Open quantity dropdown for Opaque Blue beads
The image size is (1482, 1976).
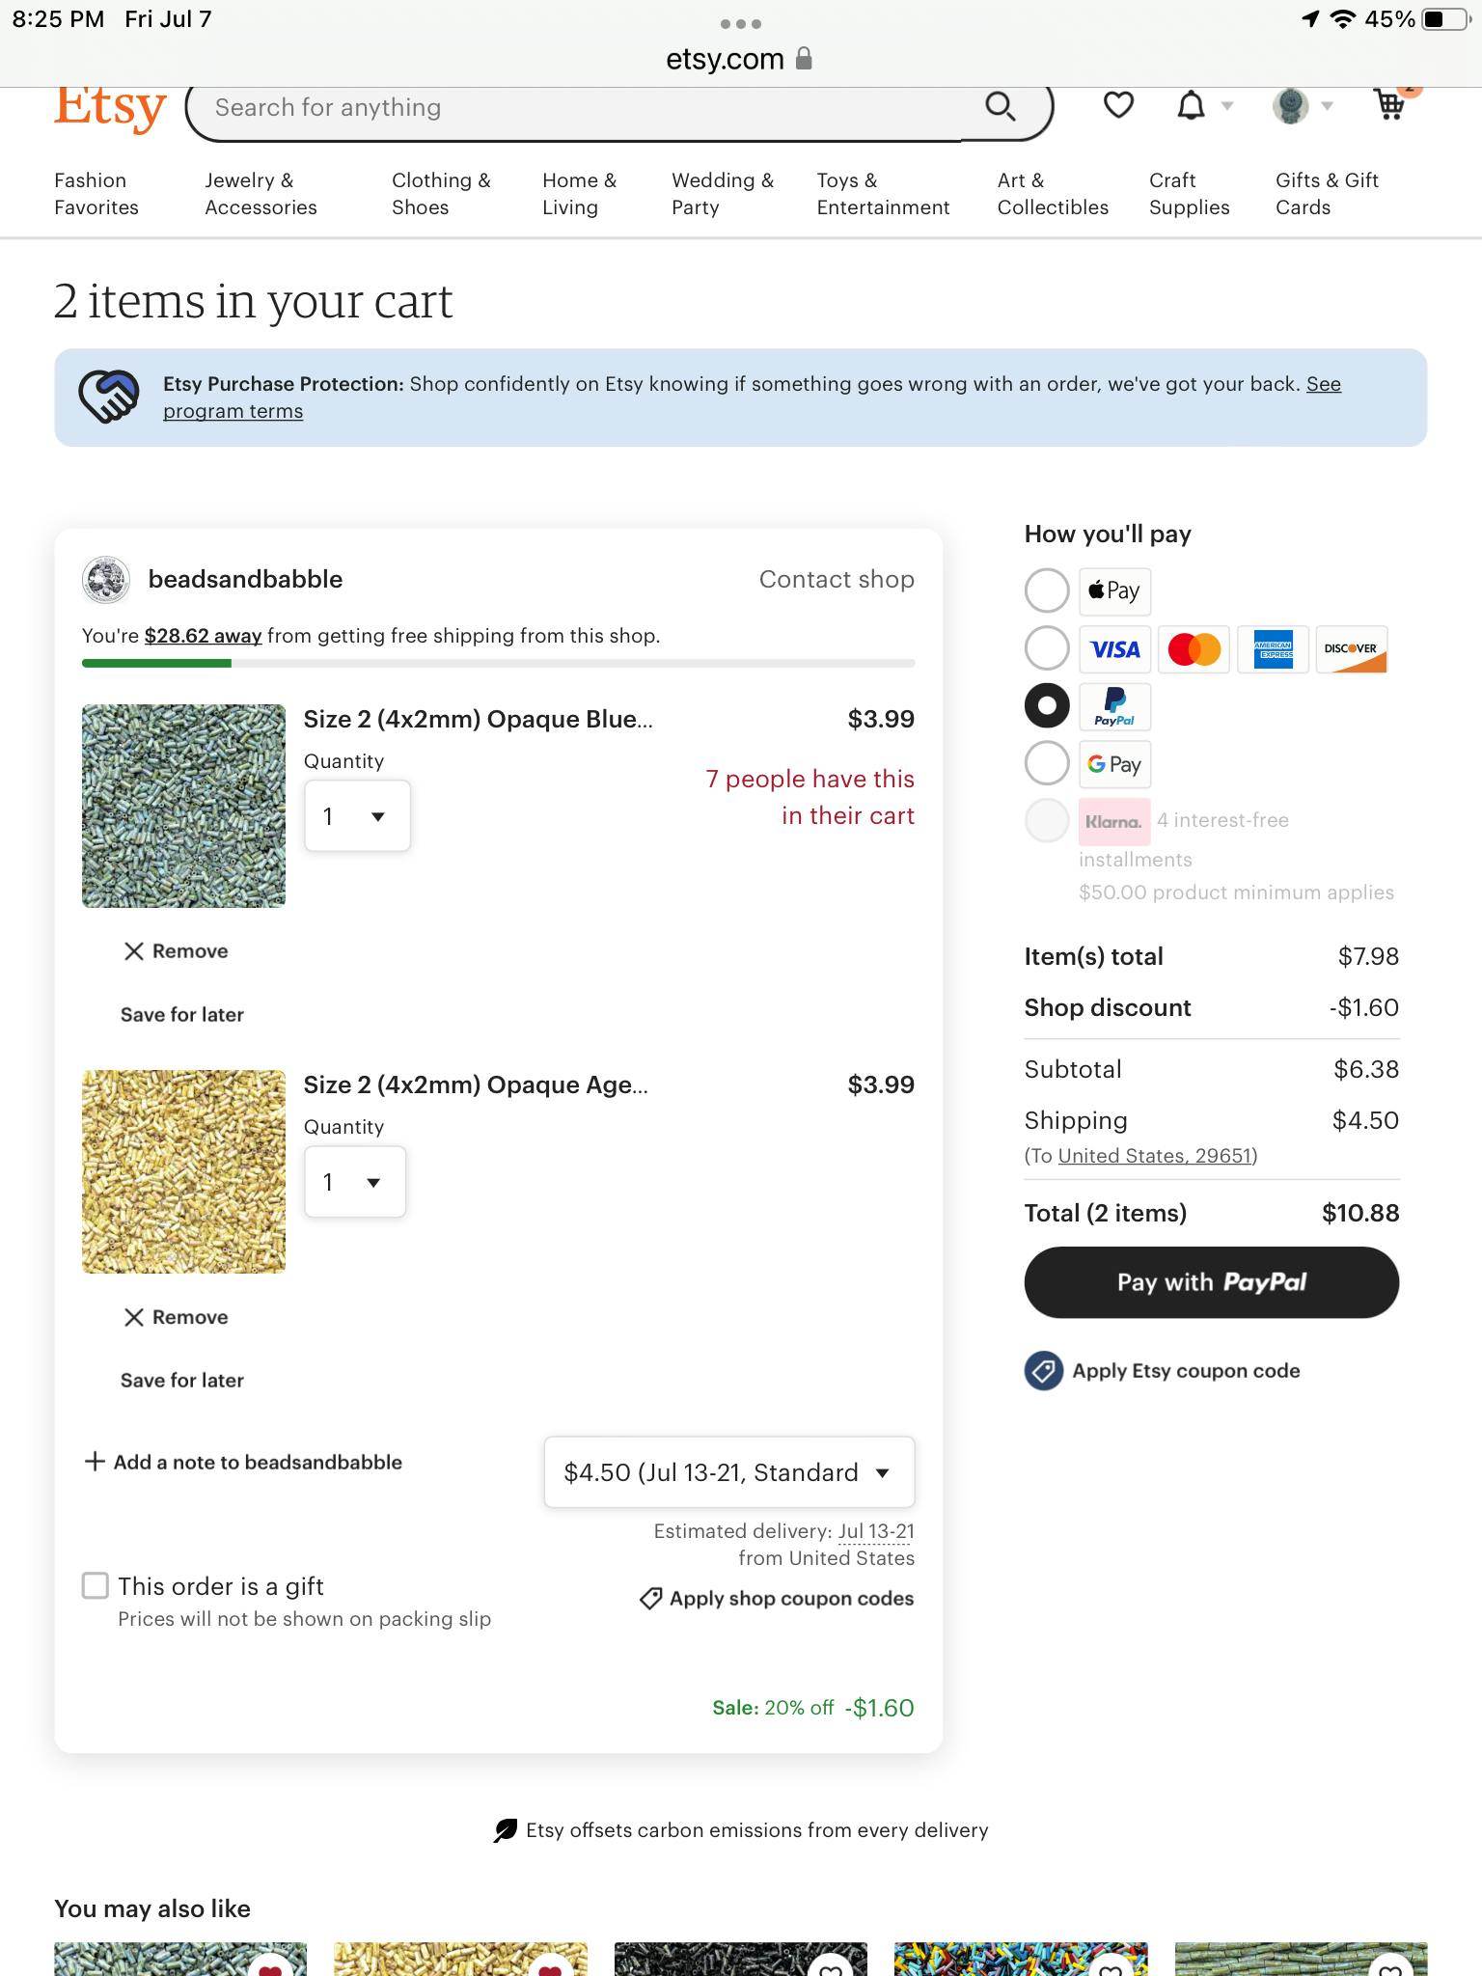click(357, 816)
